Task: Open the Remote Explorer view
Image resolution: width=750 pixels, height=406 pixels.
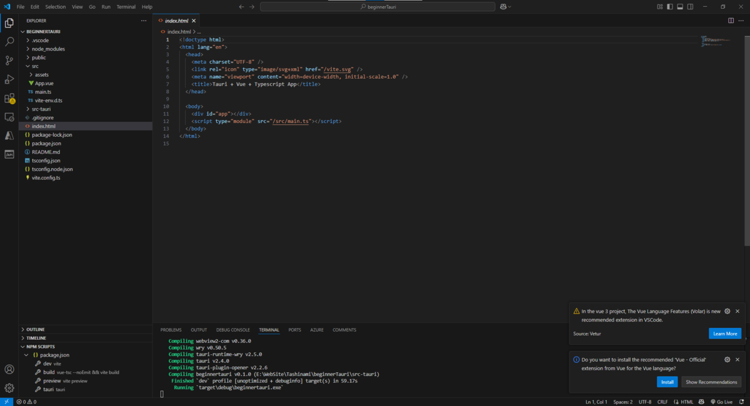Action: [9, 117]
